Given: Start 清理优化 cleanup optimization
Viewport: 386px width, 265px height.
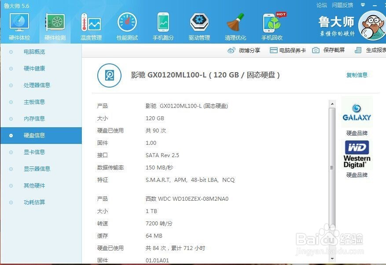Looking at the screenshot, I should 235,25.
